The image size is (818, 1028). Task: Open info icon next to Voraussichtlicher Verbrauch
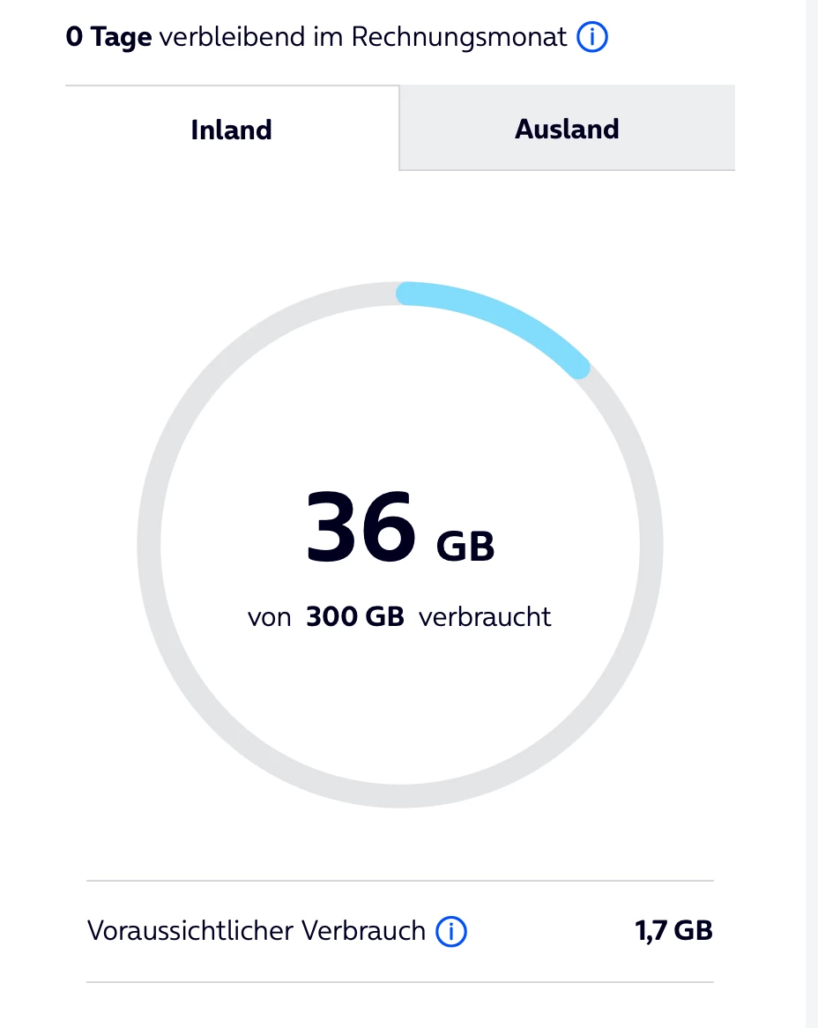click(x=451, y=931)
